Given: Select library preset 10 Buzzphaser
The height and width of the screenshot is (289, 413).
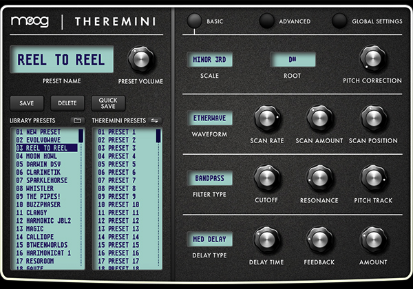Looking at the screenshot, I should coord(47,204).
